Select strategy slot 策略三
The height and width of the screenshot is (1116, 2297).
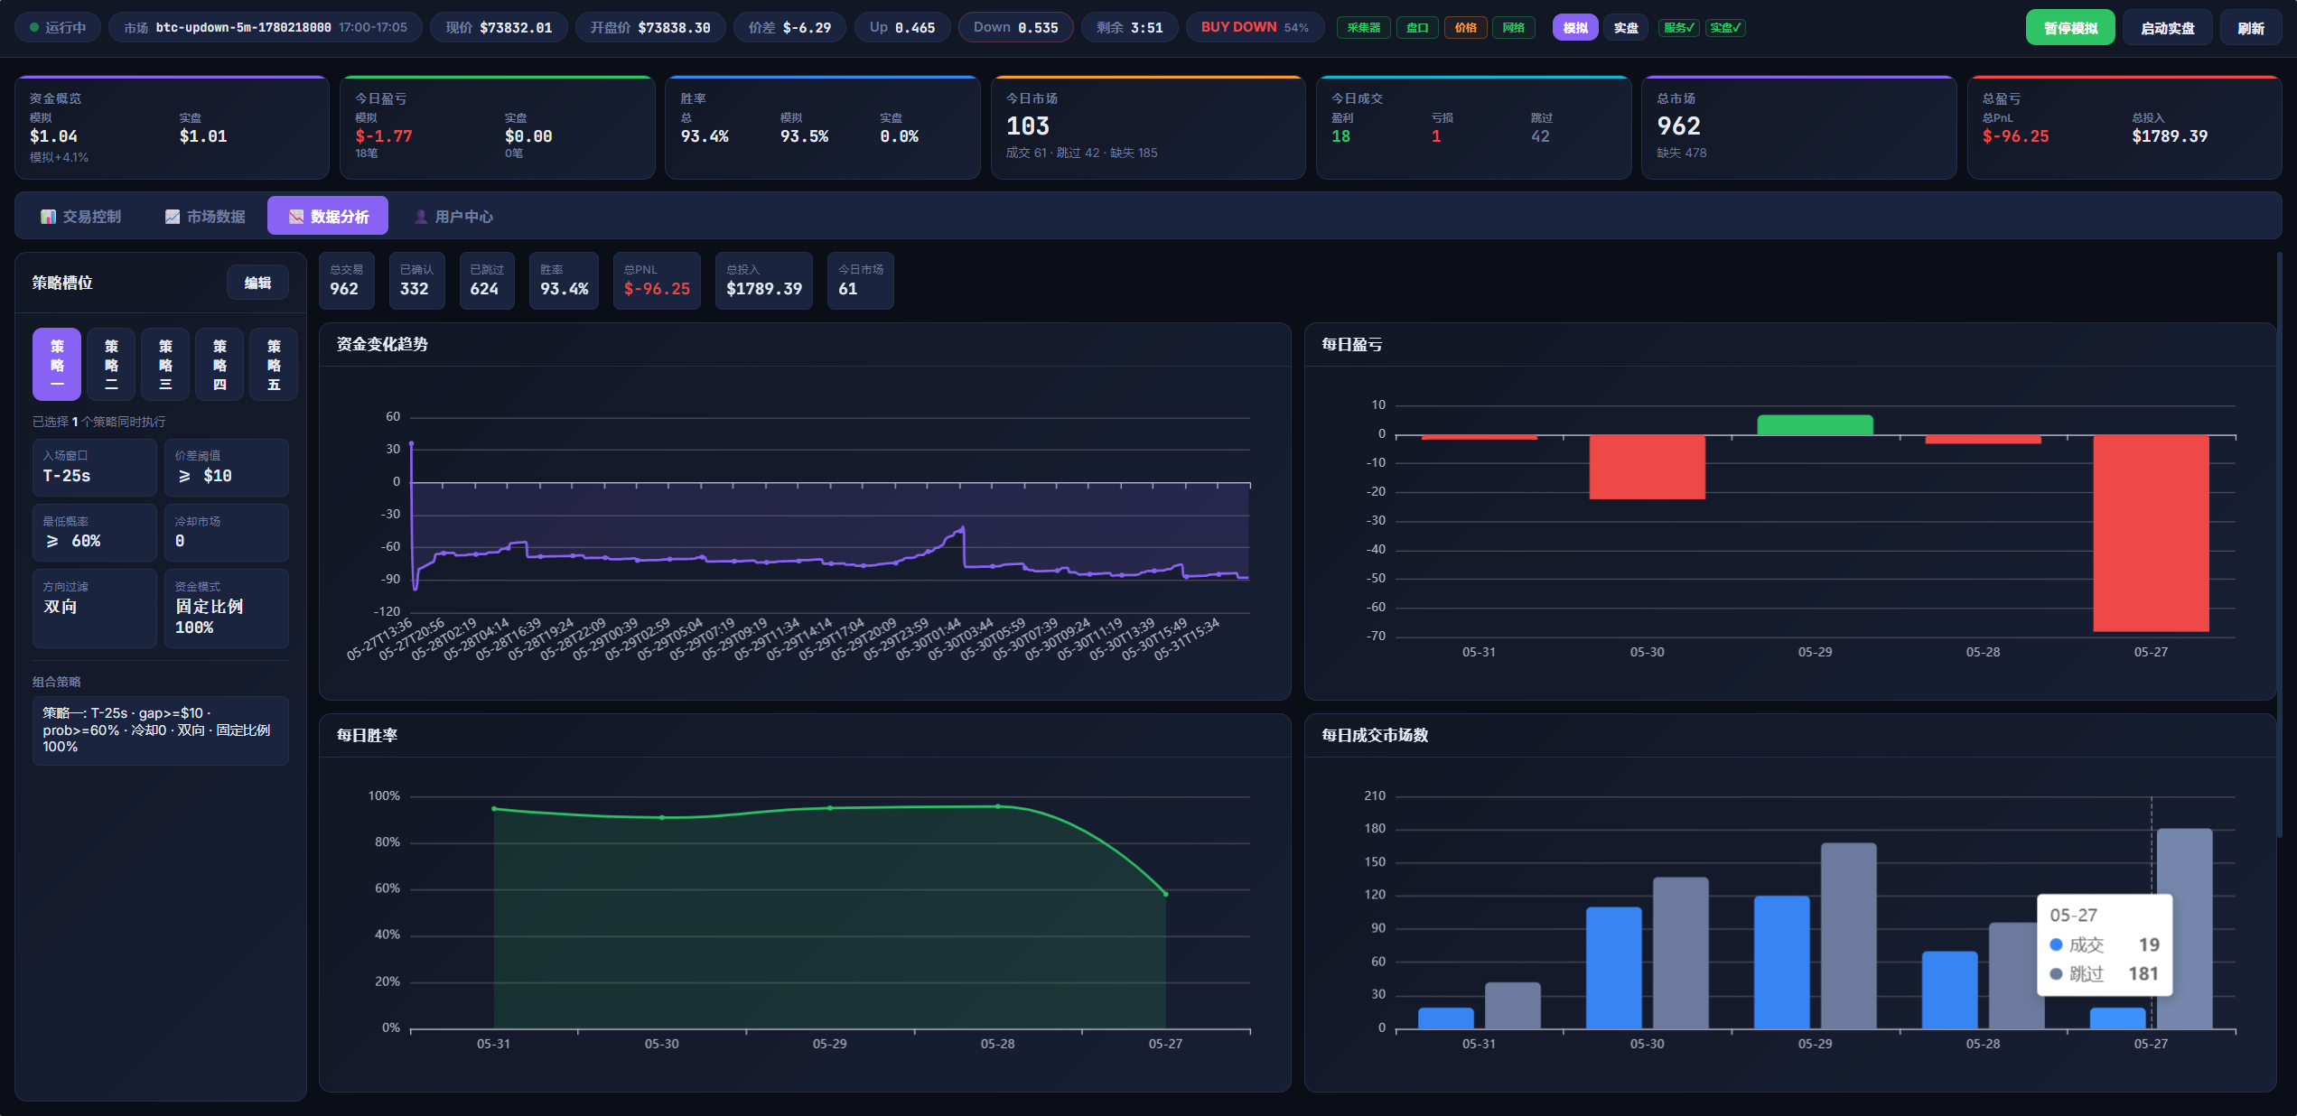point(165,364)
